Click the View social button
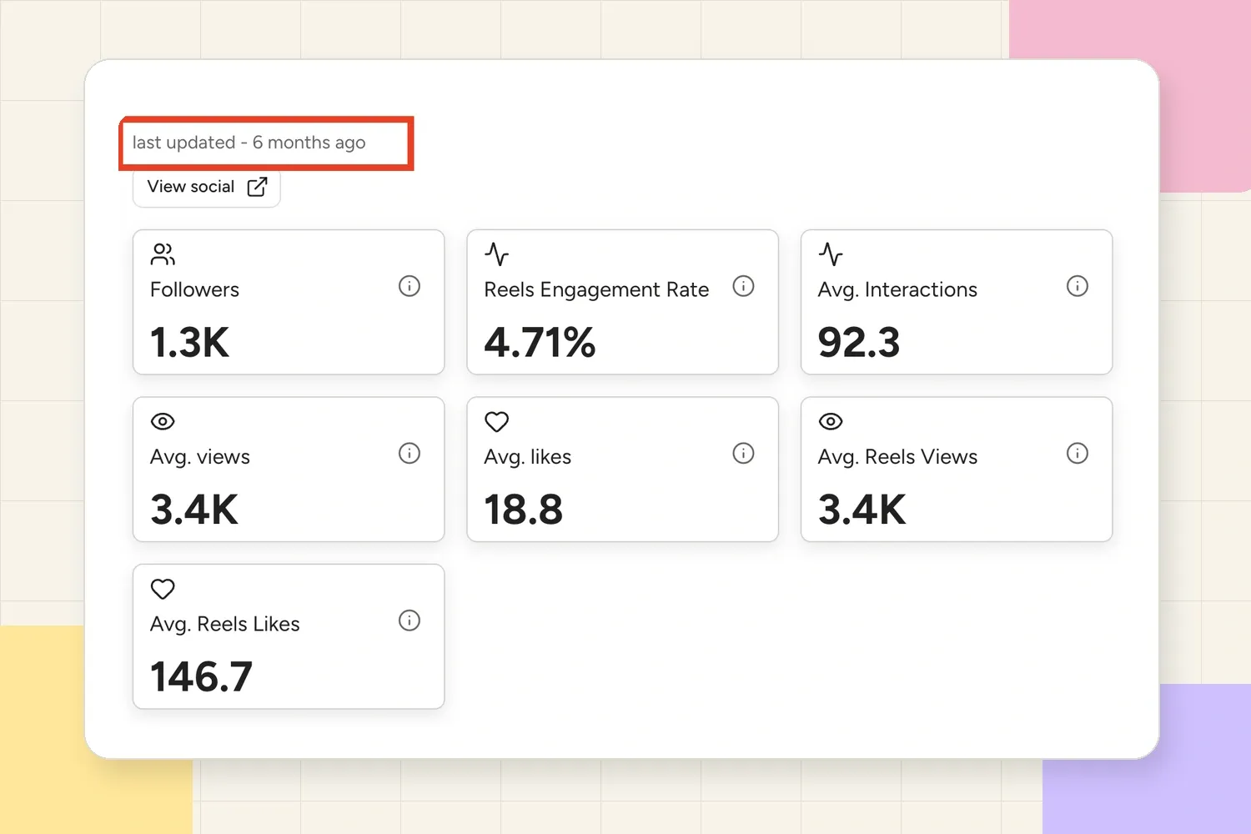Viewport: 1251px width, 834px height. (206, 187)
